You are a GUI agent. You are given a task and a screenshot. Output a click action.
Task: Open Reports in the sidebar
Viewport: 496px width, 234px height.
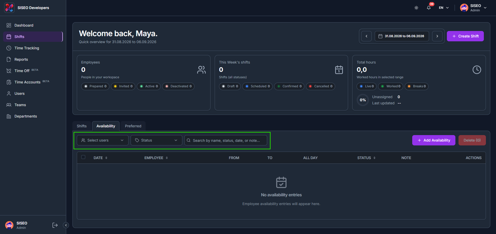[33, 59]
